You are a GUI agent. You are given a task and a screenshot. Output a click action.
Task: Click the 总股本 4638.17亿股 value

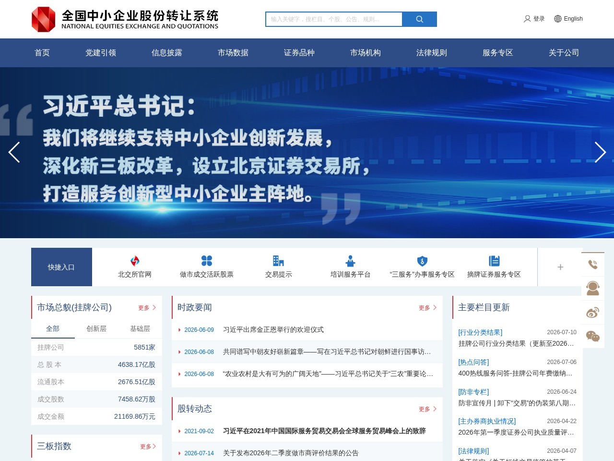pyautogui.click(x=136, y=364)
